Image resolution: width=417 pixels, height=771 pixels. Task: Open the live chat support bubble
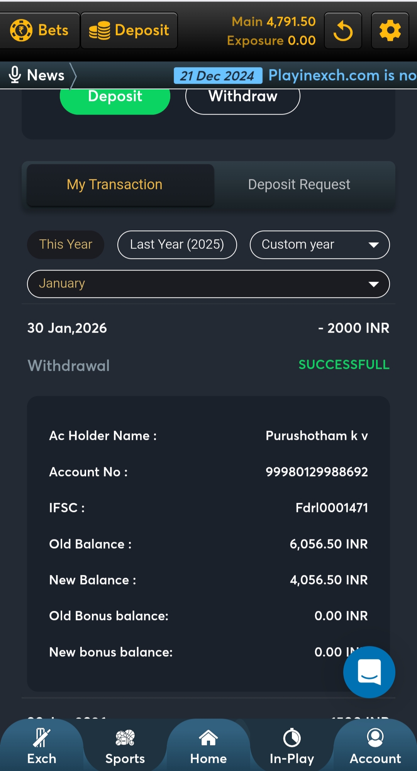[x=369, y=672]
